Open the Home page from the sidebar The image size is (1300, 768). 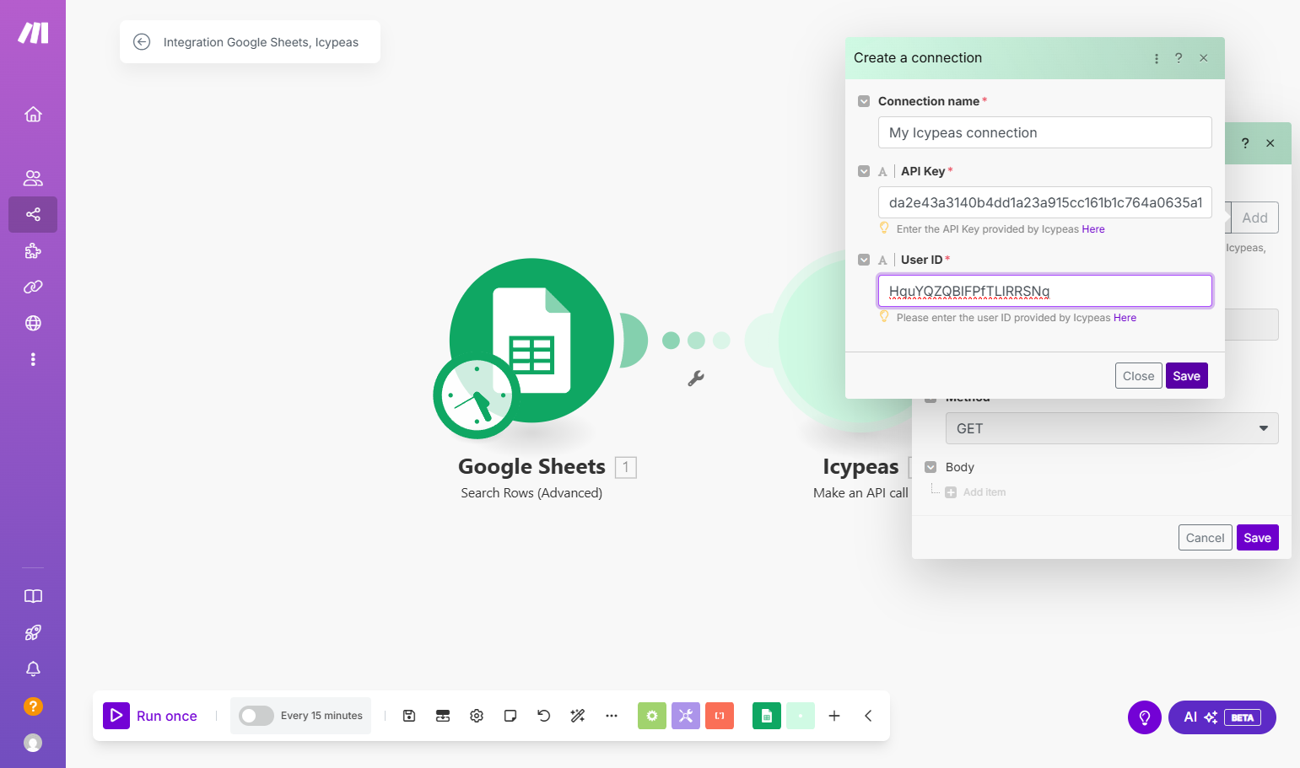click(33, 115)
